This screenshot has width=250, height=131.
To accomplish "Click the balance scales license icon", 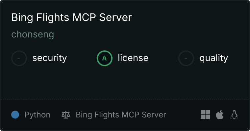I will (x=66, y=115).
